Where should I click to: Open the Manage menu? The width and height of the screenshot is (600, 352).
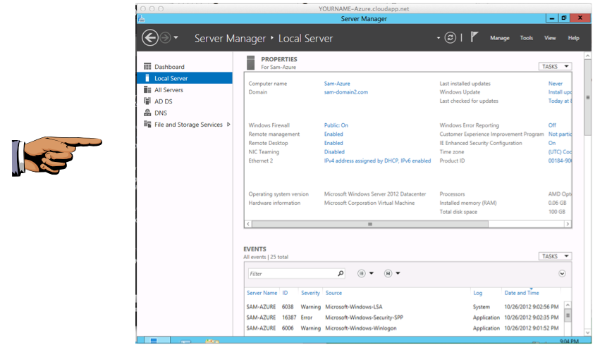tap(499, 38)
